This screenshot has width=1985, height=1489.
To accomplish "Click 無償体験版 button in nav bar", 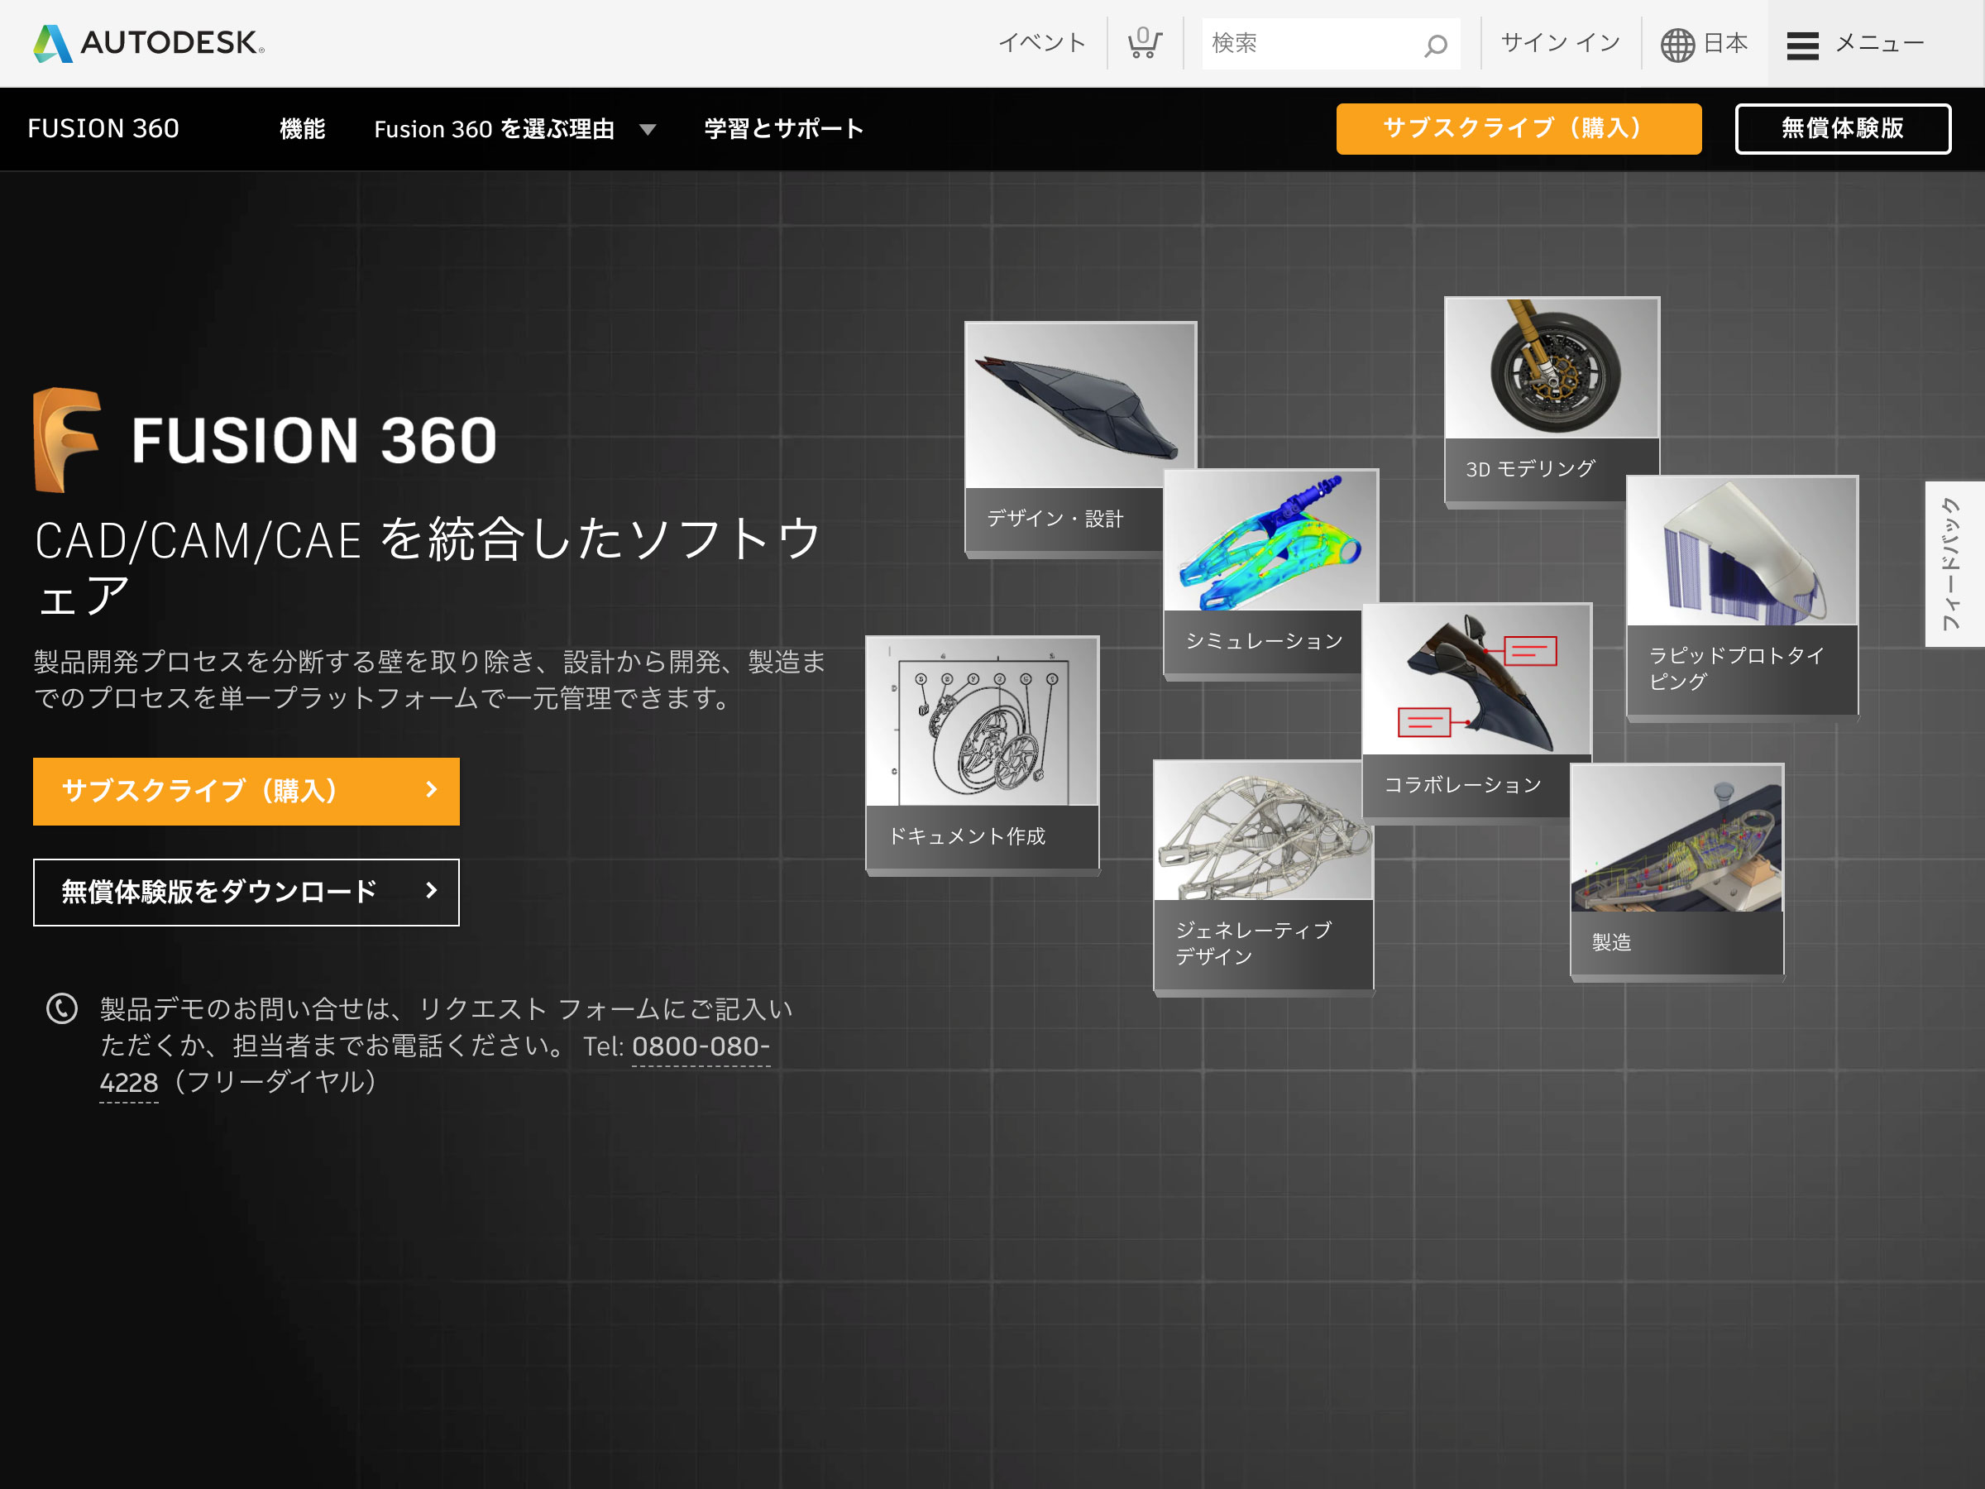I will pyautogui.click(x=1842, y=128).
